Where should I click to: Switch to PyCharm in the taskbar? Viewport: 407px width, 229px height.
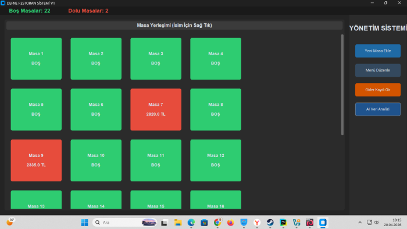coord(283,223)
